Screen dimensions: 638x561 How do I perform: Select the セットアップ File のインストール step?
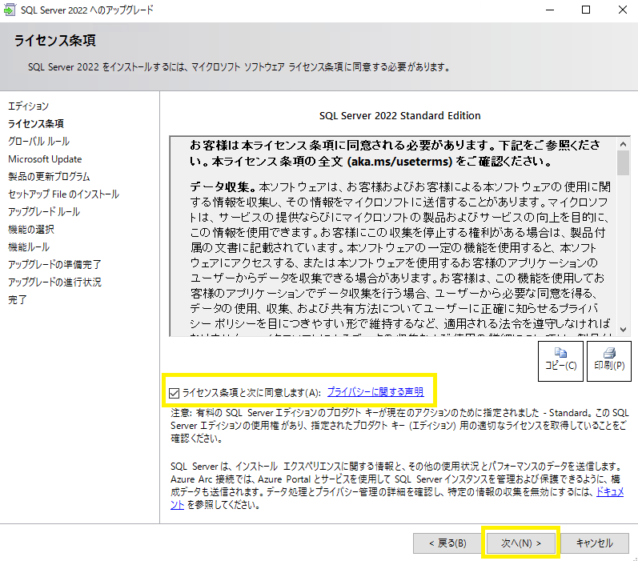[64, 194]
